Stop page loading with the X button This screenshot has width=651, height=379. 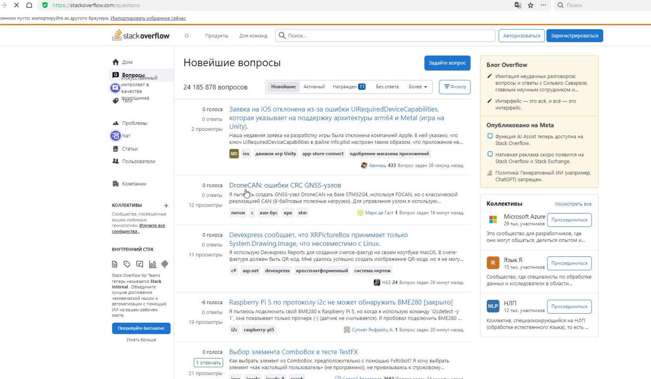pos(16,5)
